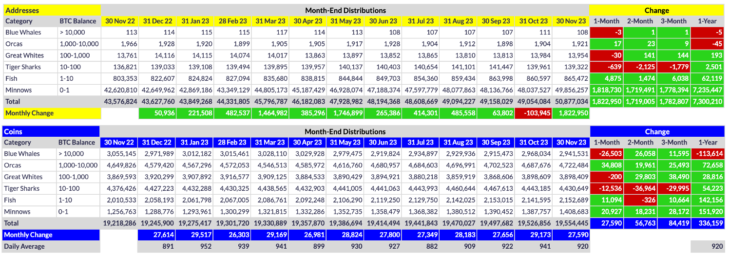729x256 pixels.
Task: Click the 336,159 total 1-Year coins cell
Action: click(708, 223)
